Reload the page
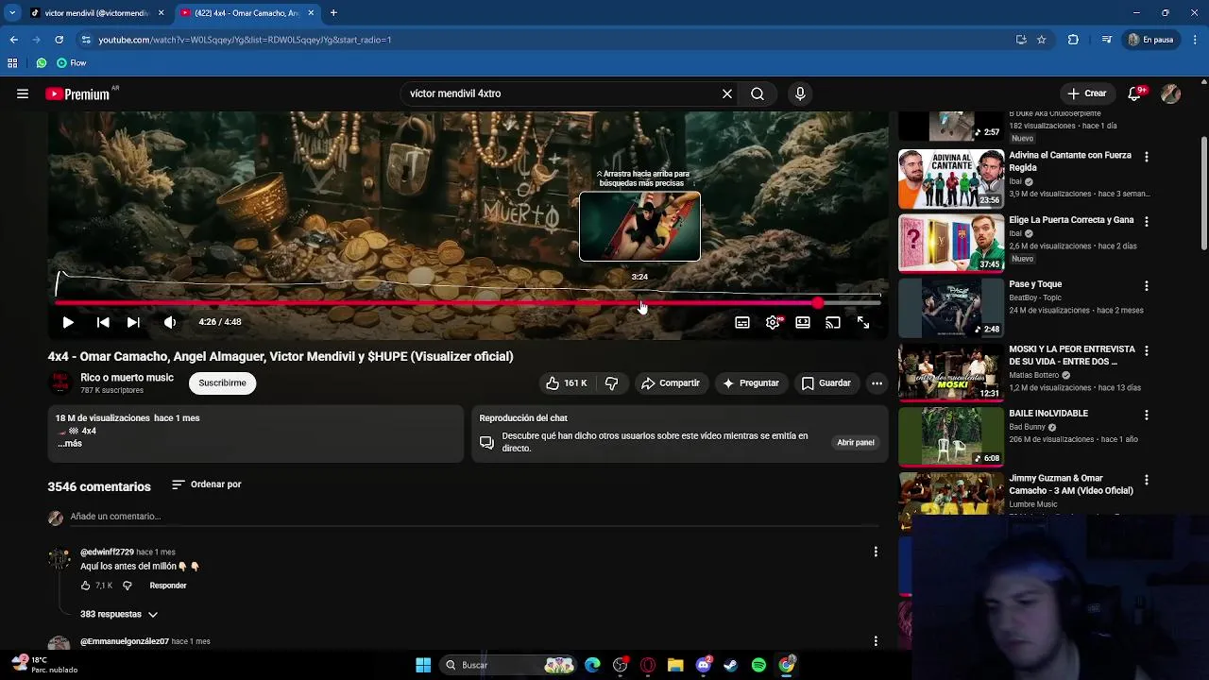This screenshot has height=680, width=1209. tap(60, 40)
